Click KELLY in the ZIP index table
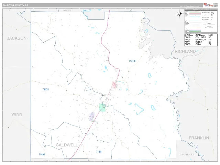The width and height of the screenshot is (220, 165). (x=199, y=42)
